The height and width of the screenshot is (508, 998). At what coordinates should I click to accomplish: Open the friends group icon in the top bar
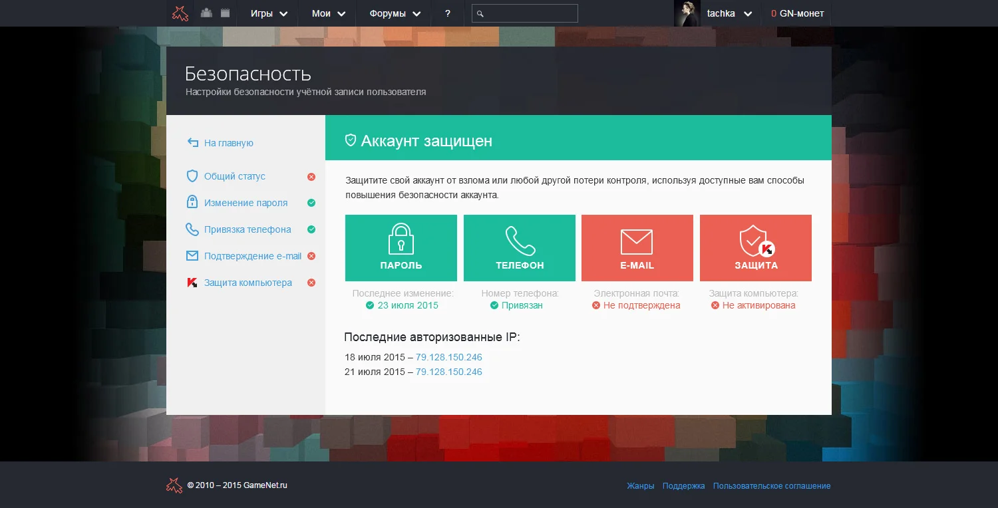(x=206, y=13)
